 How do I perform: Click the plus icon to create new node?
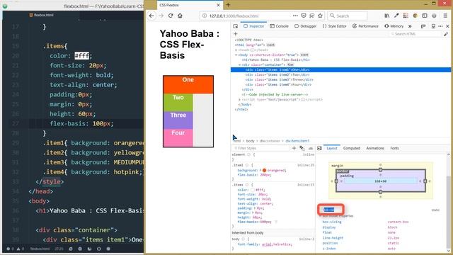236,34
